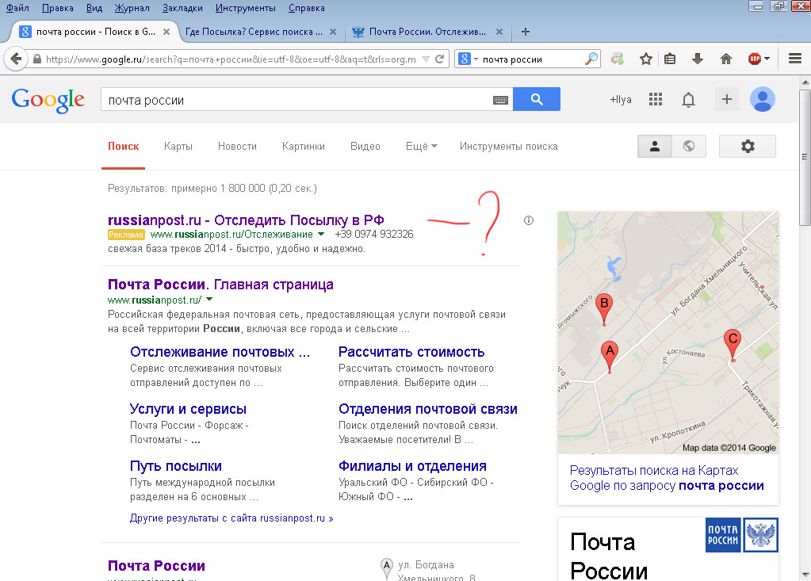Close the Где Посылка? tab
Viewport: 811px width, 581px height.
click(x=333, y=32)
